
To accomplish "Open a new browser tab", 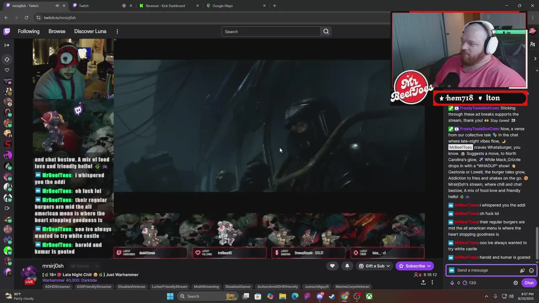I will point(275,6).
